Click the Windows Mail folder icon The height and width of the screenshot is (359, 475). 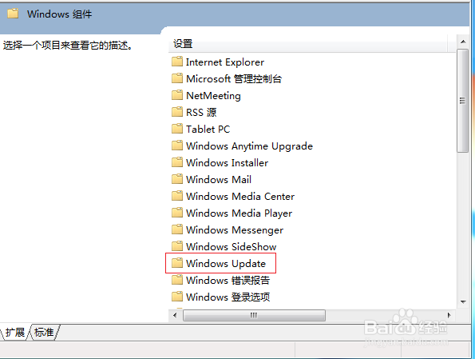point(177,179)
